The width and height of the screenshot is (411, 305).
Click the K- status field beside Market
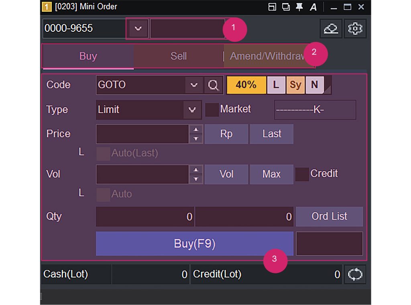315,110
